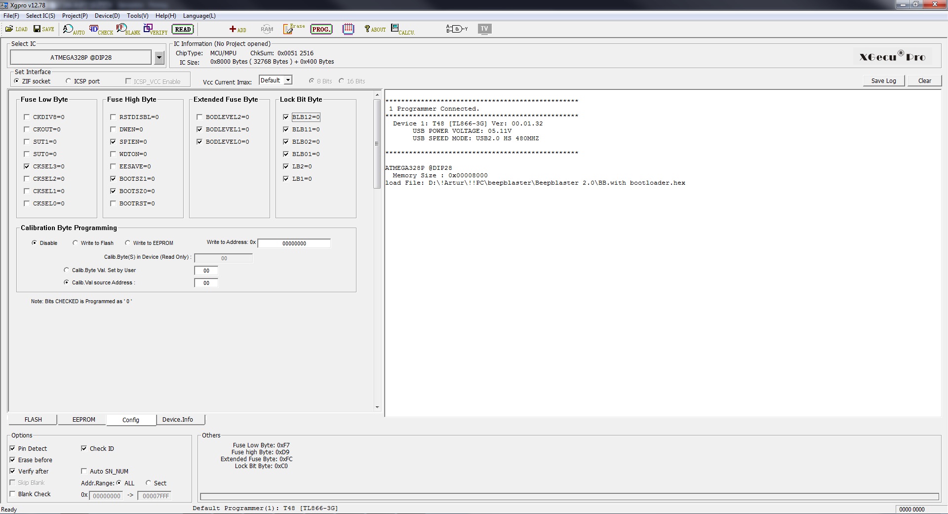Open the Tools(V) menu
Viewport: 948px width, 514px height.
tap(138, 16)
